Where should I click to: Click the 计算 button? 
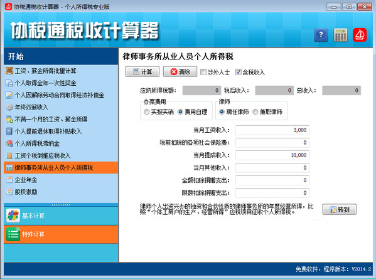(x=142, y=71)
